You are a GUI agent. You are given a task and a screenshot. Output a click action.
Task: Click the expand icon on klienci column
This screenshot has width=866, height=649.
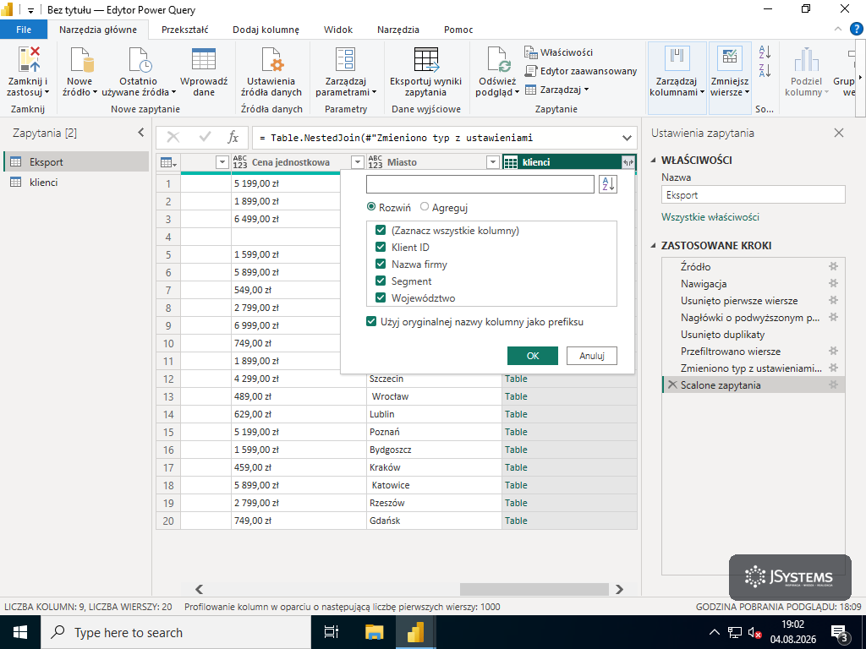(628, 162)
